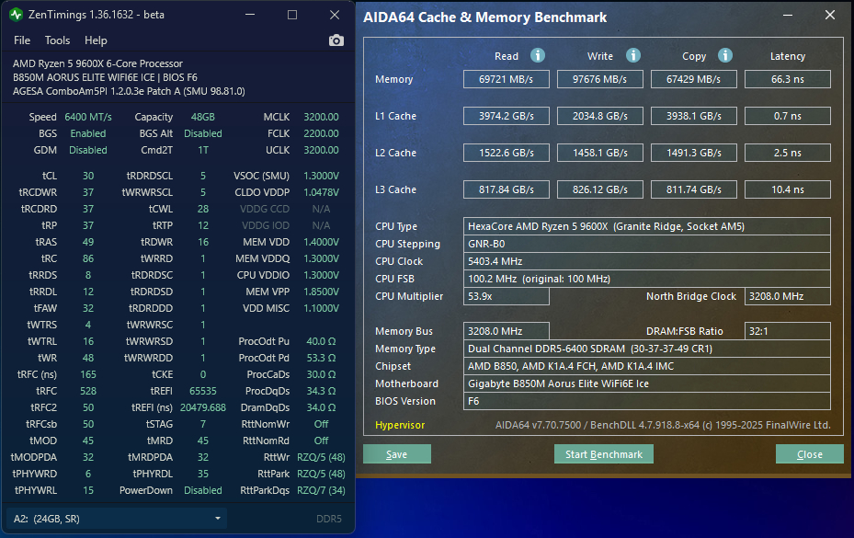Click Chipset AMD B850 field

[x=647, y=366]
